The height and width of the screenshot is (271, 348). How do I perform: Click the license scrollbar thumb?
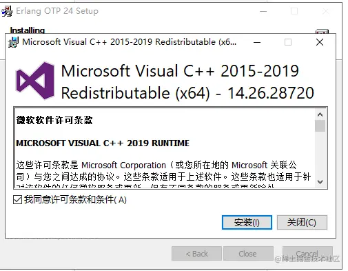pyautogui.click(x=320, y=126)
